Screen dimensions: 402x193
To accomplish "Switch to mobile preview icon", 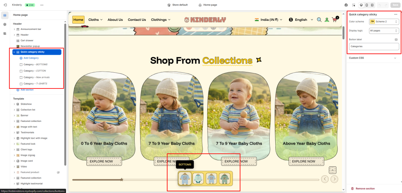I will [x=367, y=5].
